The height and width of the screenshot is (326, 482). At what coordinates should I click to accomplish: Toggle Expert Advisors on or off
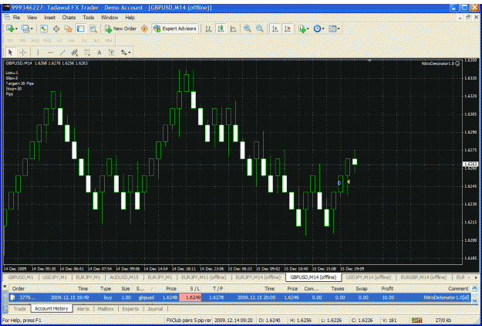(175, 29)
